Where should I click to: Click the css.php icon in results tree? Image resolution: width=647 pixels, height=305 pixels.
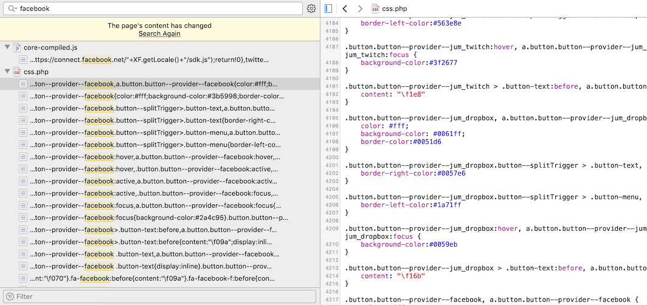click(17, 72)
